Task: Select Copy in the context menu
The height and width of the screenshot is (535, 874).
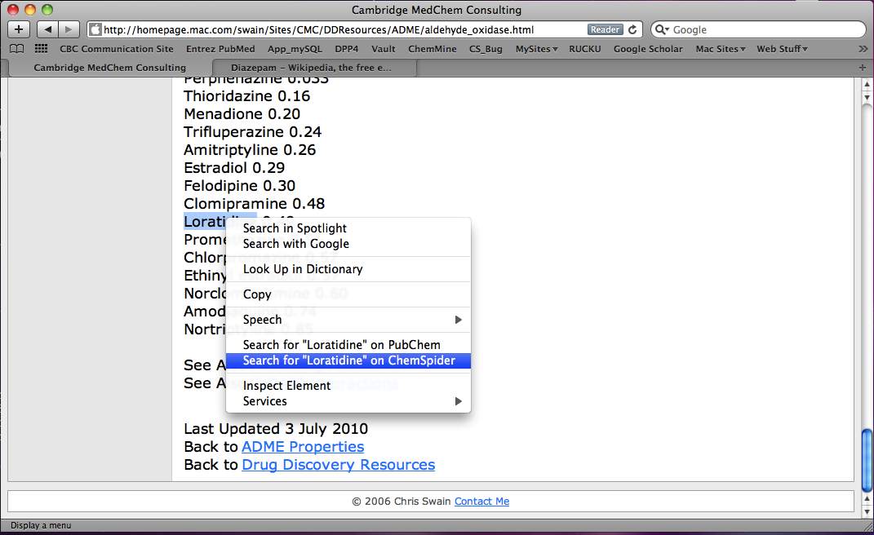Action: click(x=348, y=294)
